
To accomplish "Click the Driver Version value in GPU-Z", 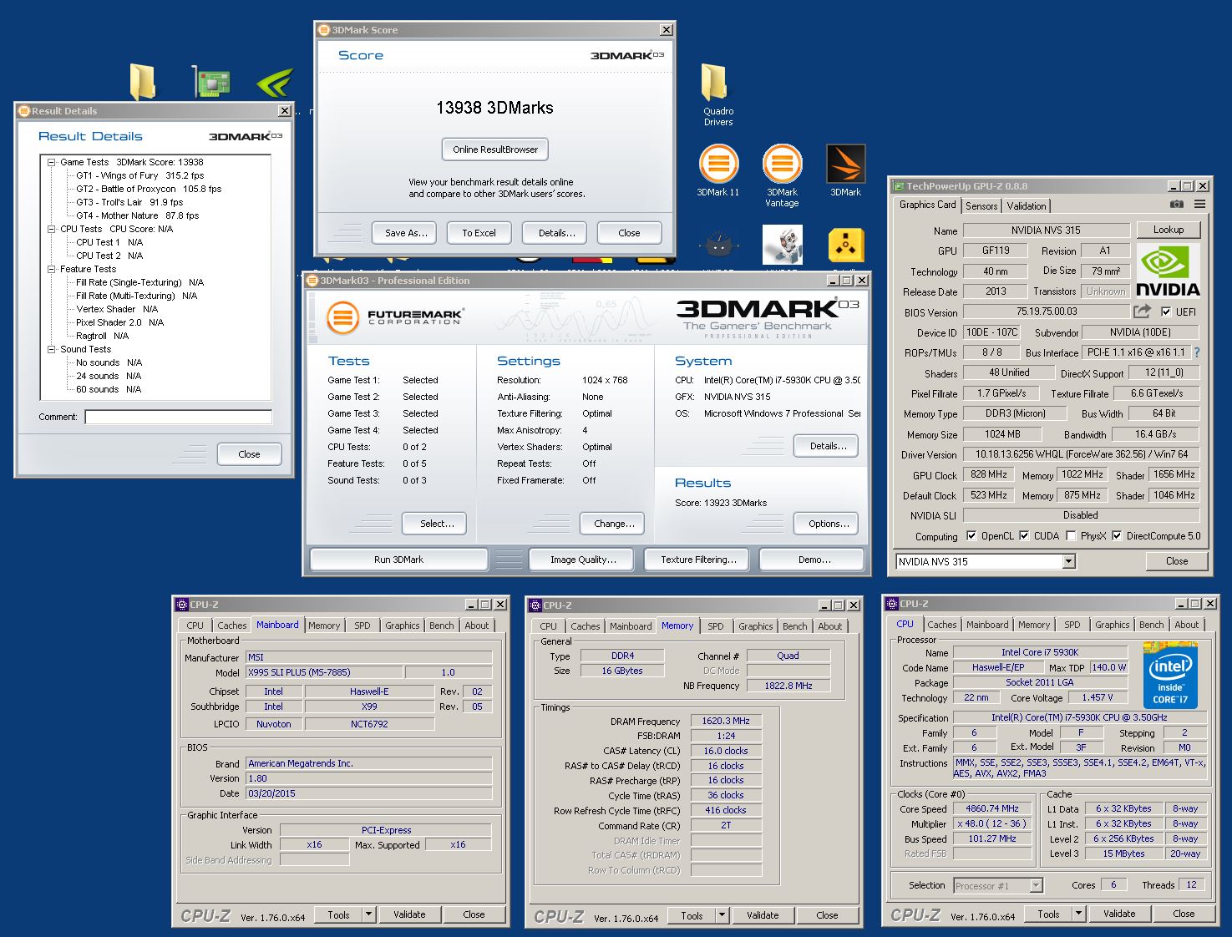I will (x=1082, y=454).
